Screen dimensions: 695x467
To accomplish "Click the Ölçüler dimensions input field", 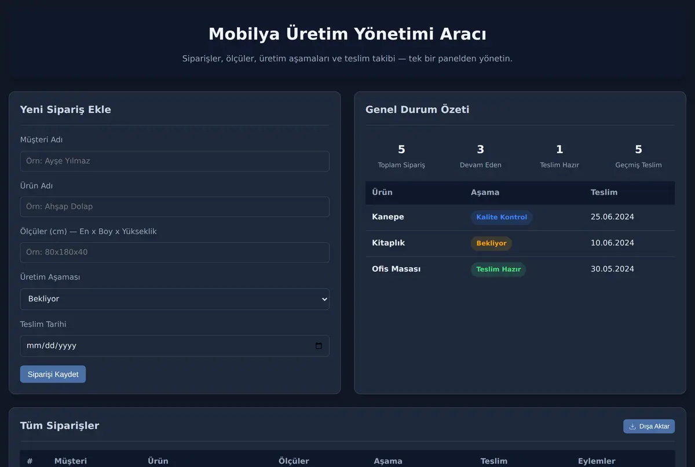I will (175, 253).
